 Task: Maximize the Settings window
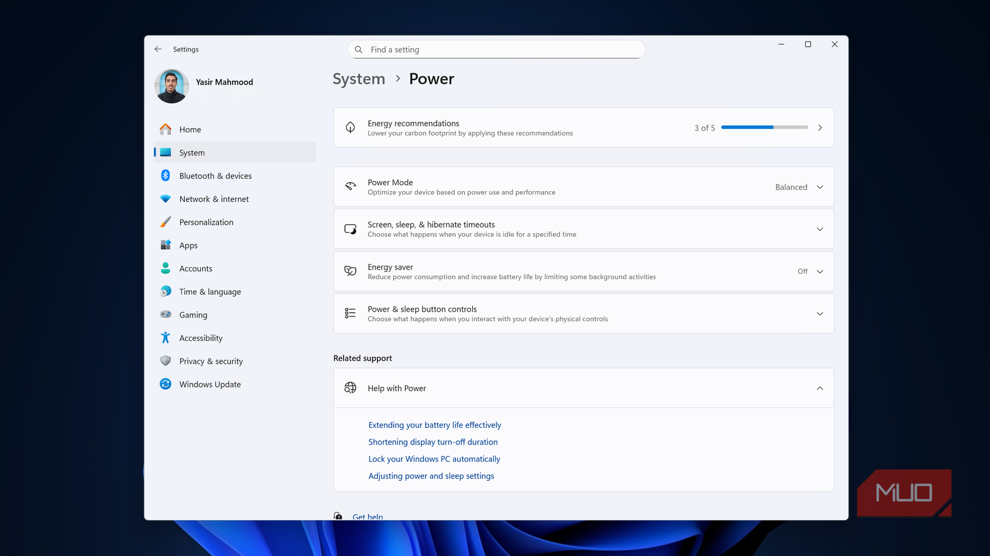click(x=808, y=44)
